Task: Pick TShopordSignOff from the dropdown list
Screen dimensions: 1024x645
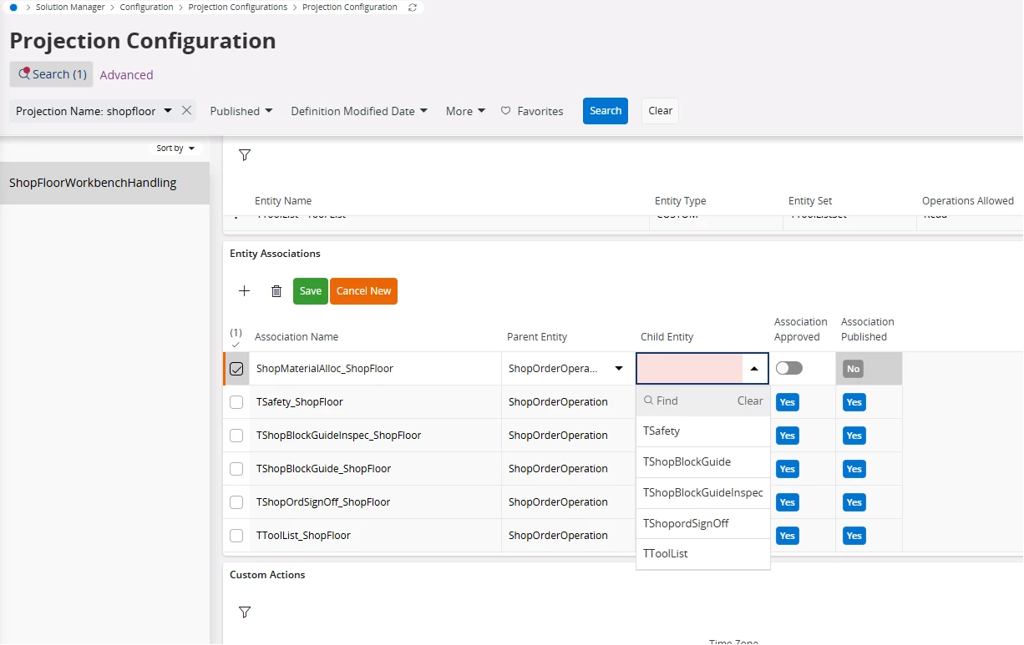Action: coord(702,523)
